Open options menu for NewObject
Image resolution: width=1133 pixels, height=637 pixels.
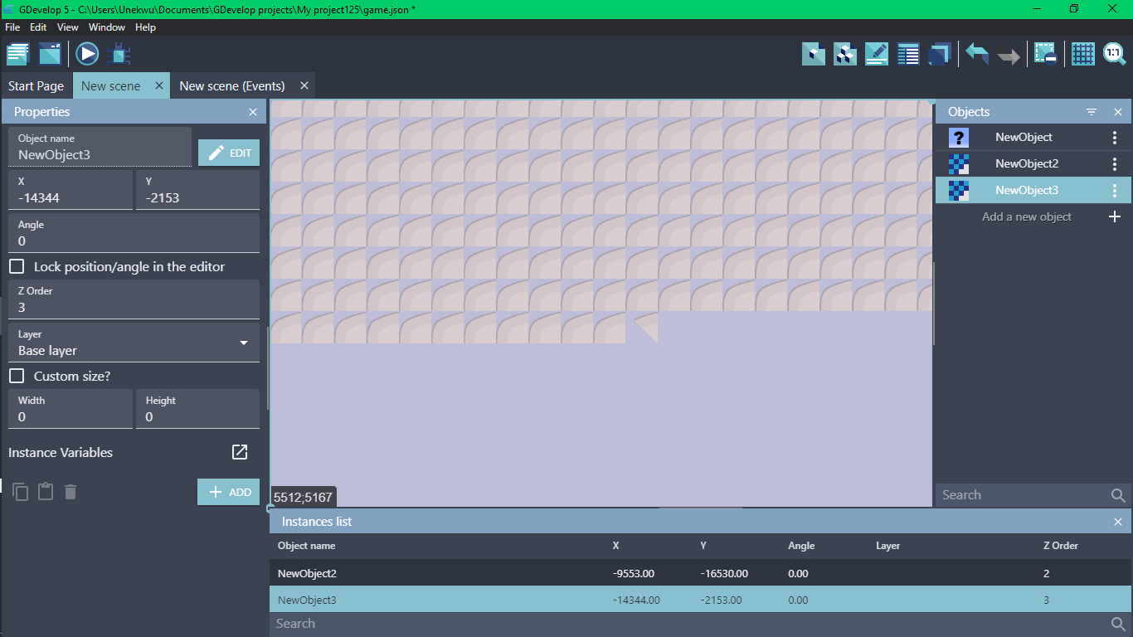(x=1116, y=137)
